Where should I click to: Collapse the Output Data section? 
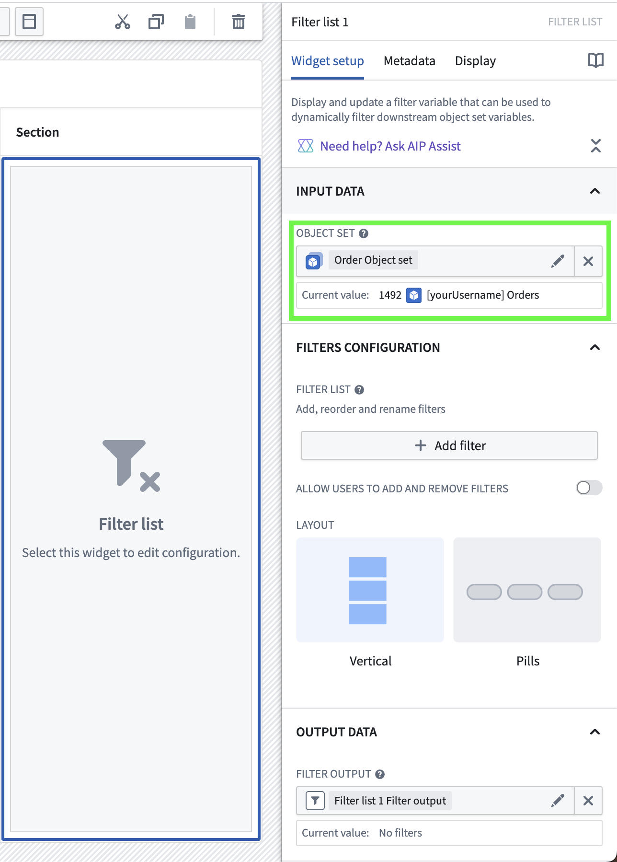(595, 732)
